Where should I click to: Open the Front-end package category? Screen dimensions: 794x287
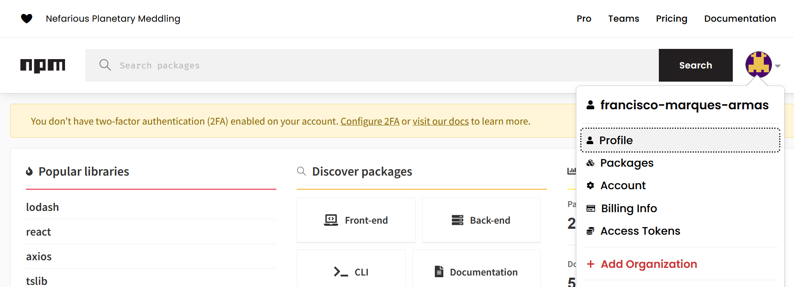[356, 220]
